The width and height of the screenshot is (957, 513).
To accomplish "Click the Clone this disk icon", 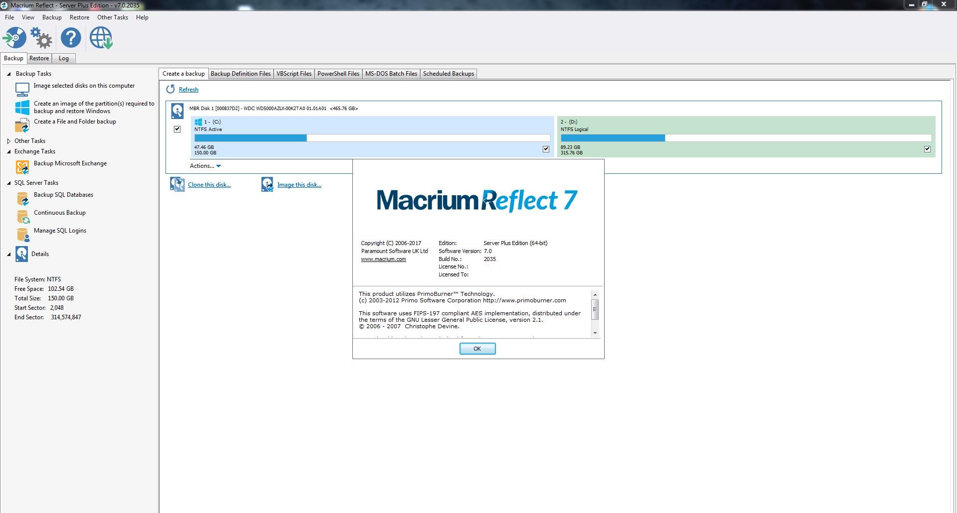I will coord(177,184).
